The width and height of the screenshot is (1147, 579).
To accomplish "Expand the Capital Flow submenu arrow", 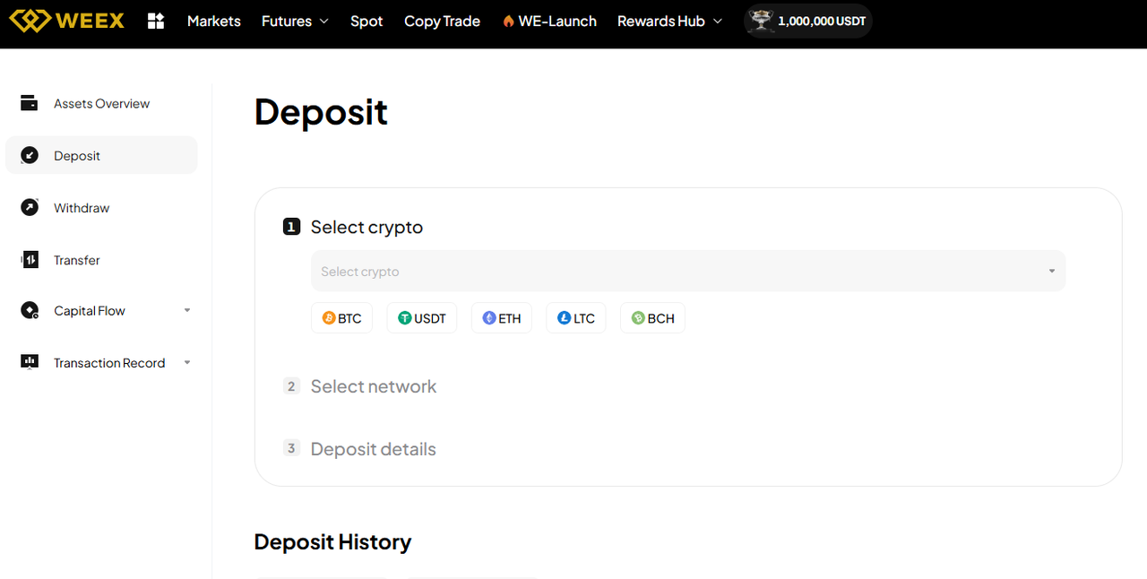I will pyautogui.click(x=187, y=311).
